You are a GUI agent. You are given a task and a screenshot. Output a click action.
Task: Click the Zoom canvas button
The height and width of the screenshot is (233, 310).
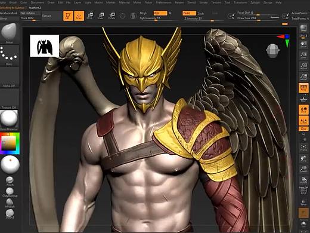[303, 55]
